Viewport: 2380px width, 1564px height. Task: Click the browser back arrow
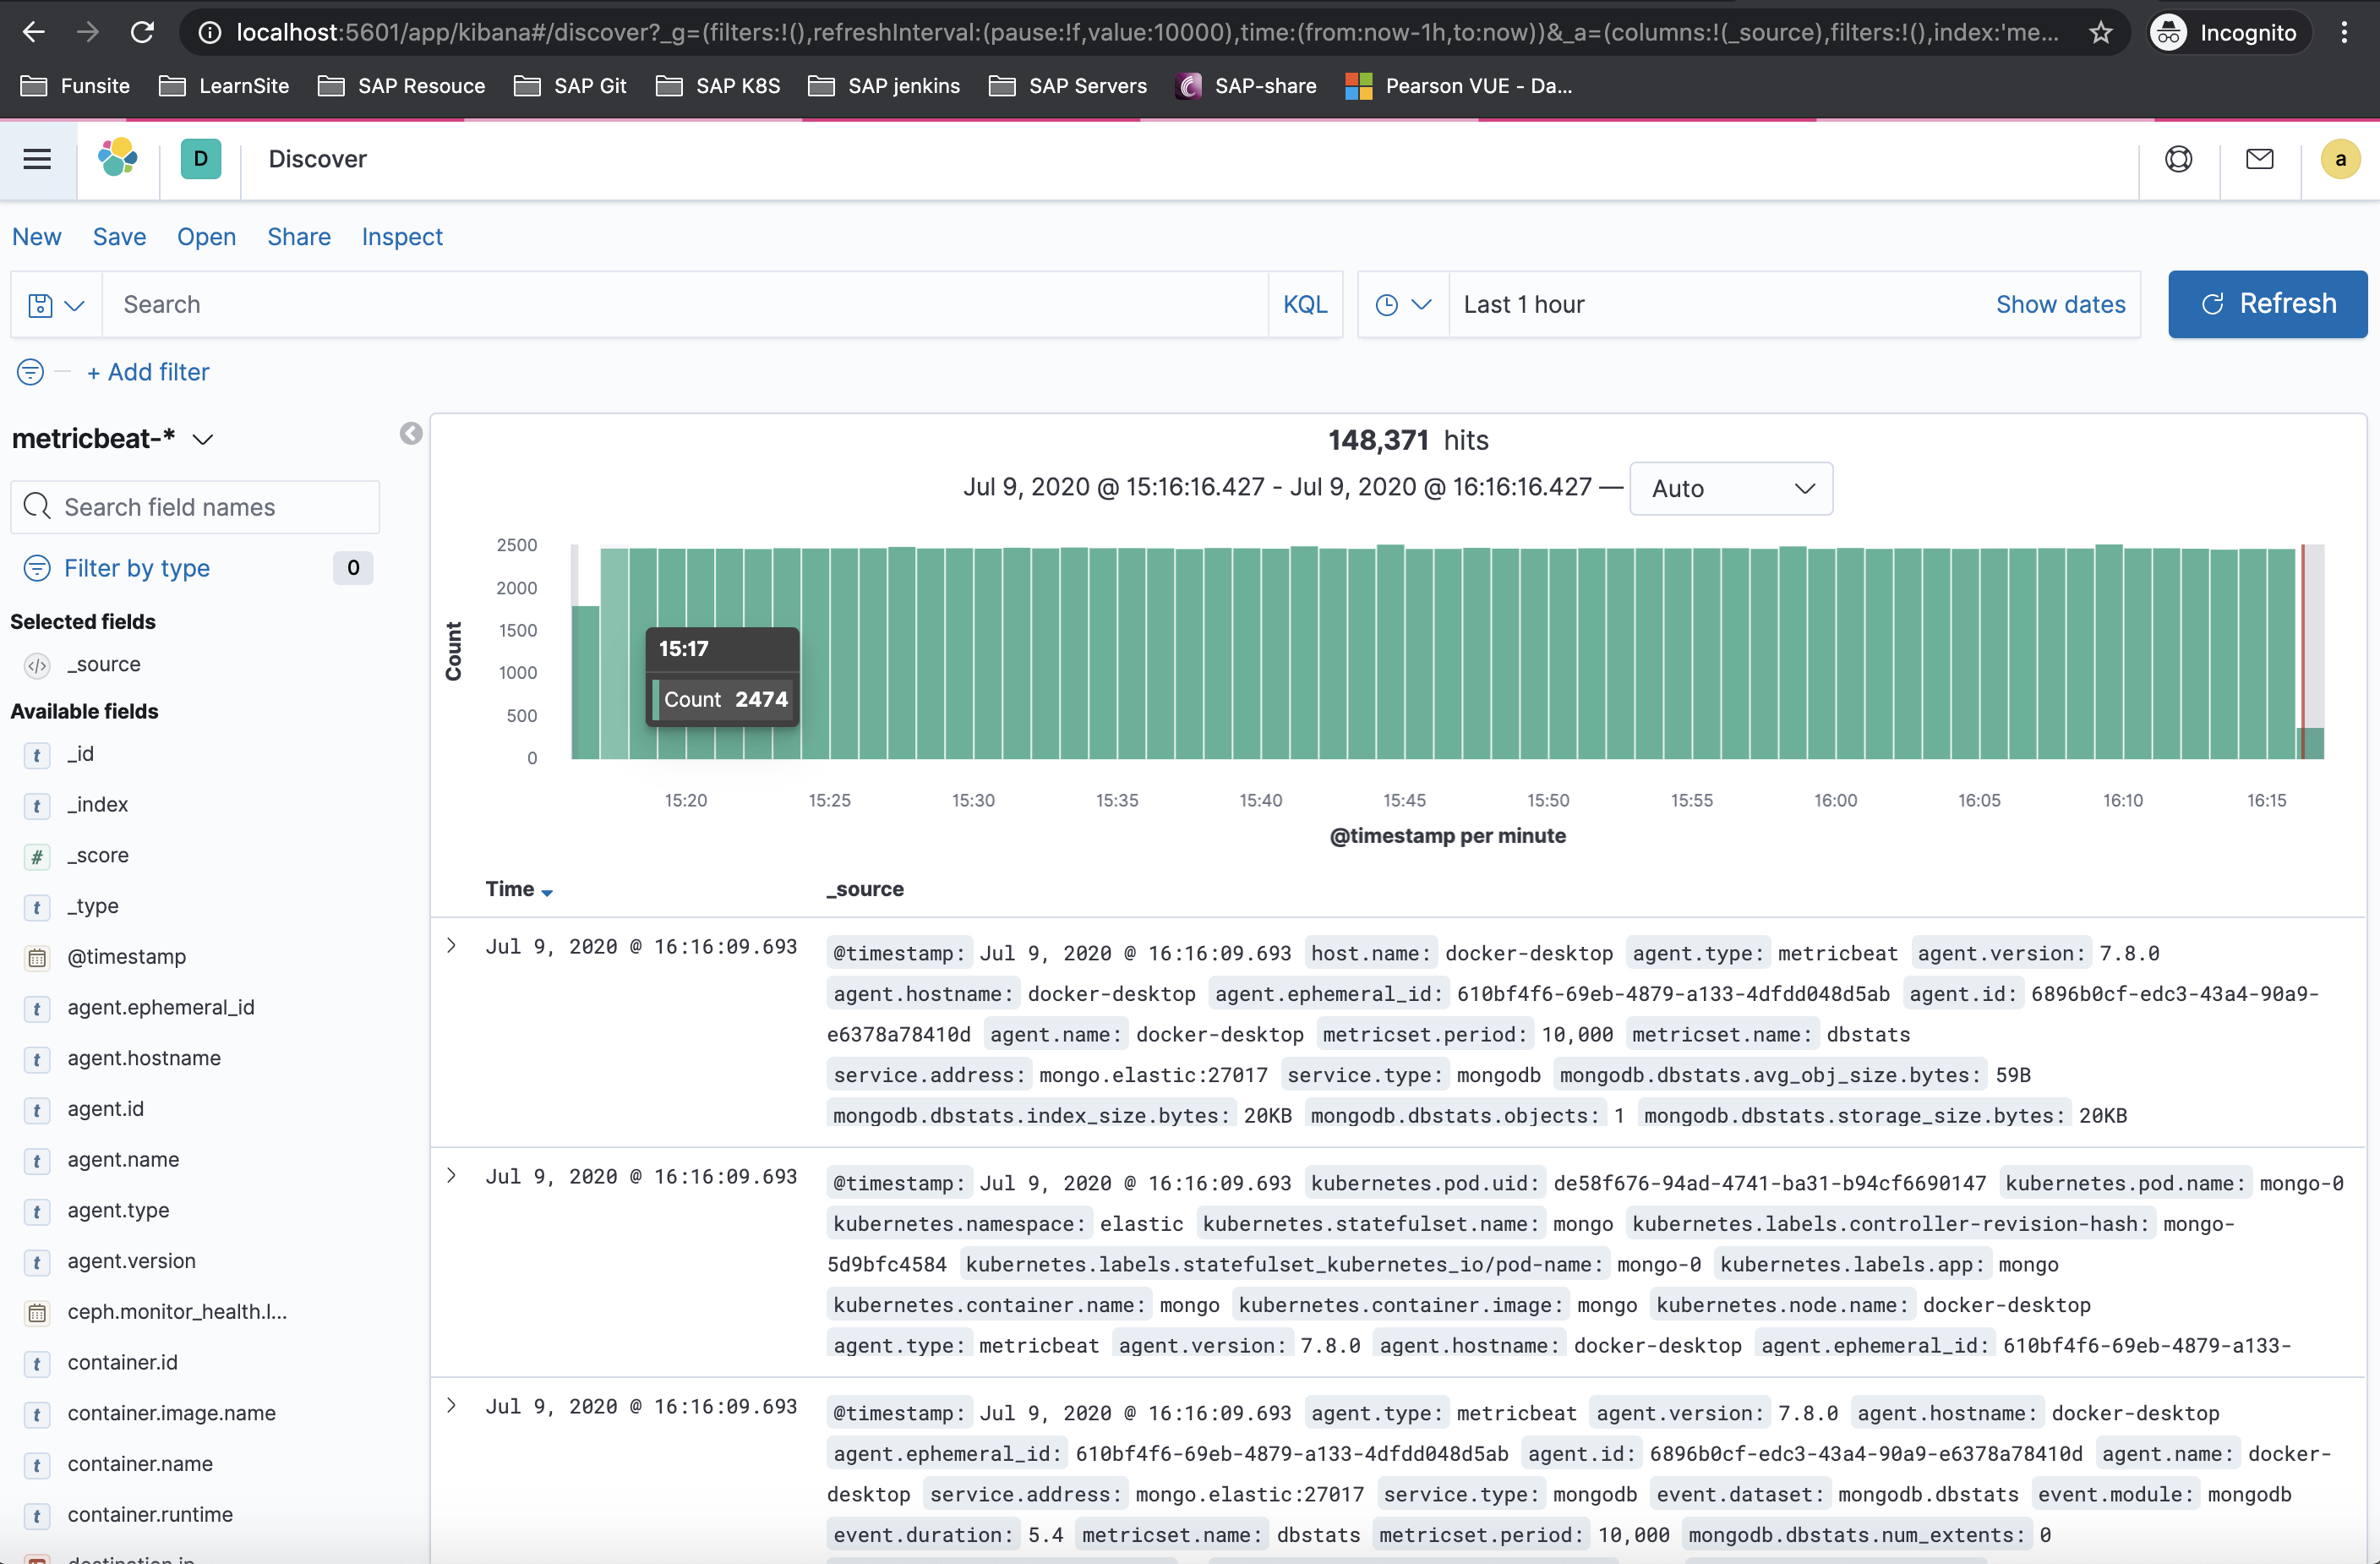click(34, 32)
